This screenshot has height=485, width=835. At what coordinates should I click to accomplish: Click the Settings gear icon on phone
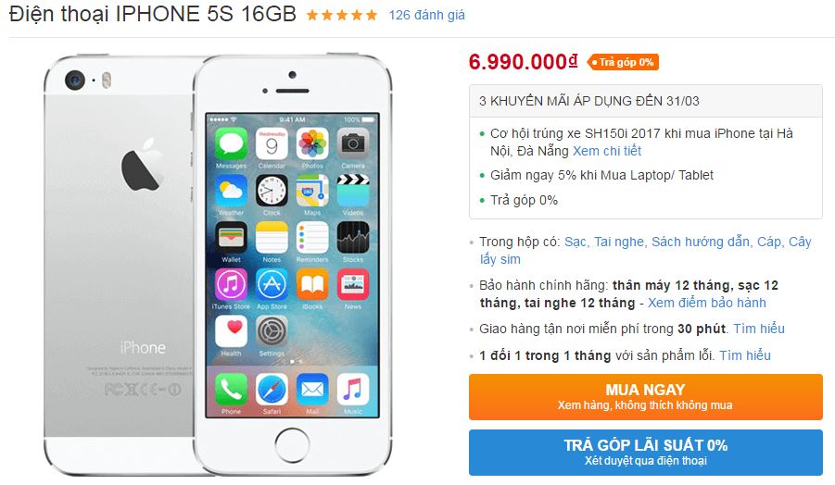tap(272, 331)
